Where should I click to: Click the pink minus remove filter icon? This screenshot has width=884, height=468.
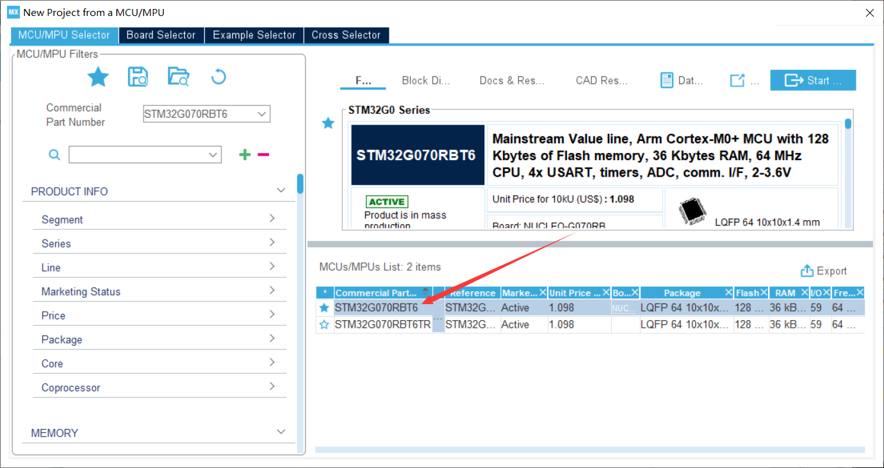tap(263, 154)
